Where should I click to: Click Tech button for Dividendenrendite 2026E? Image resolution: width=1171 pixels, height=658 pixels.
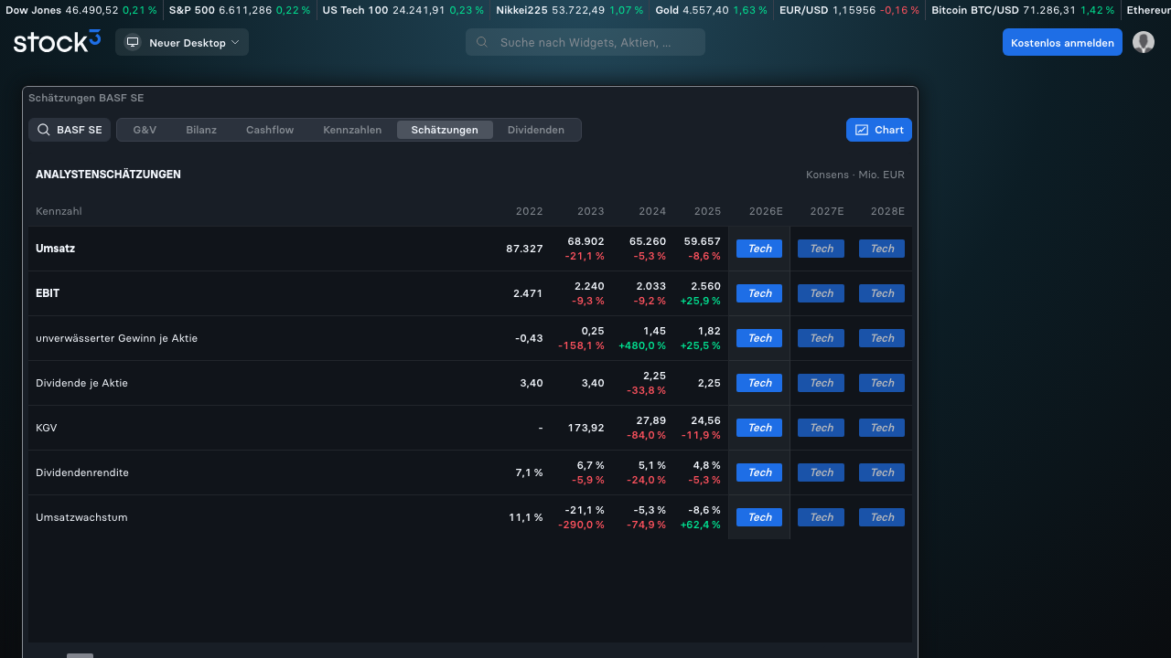[759, 472]
